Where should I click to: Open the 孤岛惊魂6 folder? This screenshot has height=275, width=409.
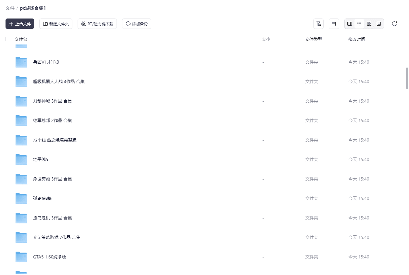point(43,198)
